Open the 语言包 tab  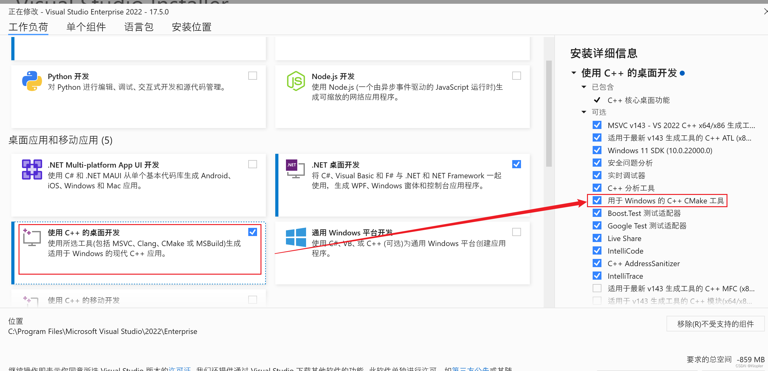pos(139,27)
